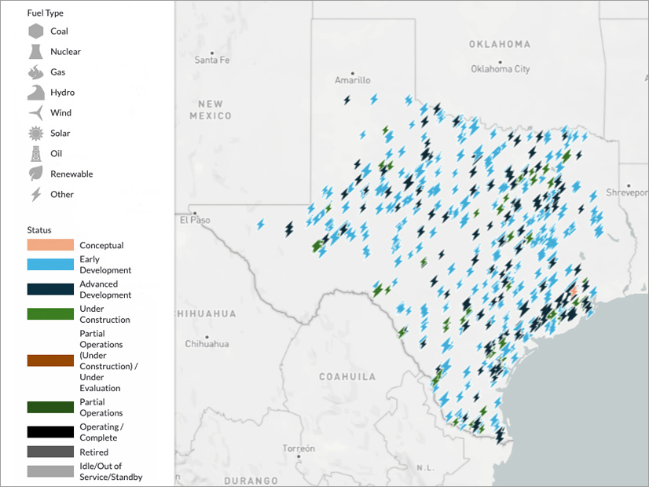Select the Early Development blue swatch
Viewport: 649px width, 487px height.
coord(49,265)
